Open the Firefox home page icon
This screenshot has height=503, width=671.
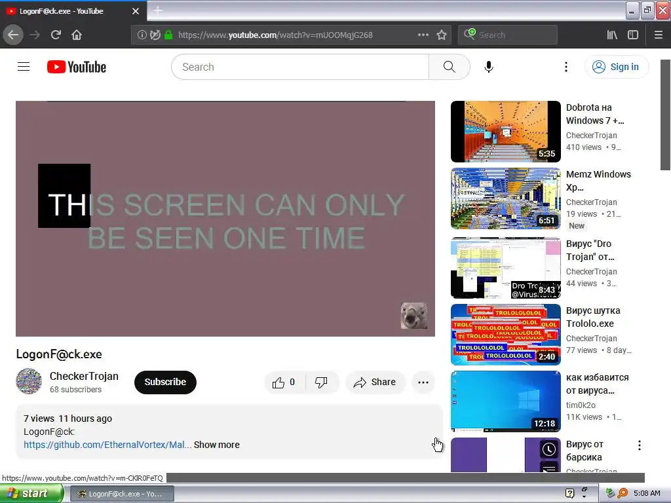(77, 35)
